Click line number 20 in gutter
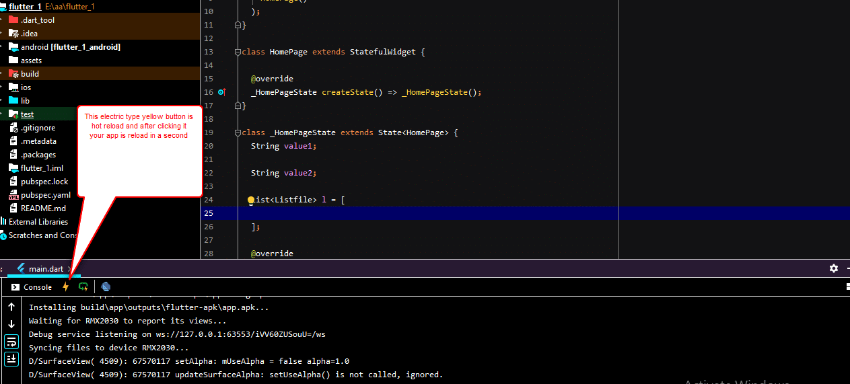This screenshot has height=384, width=850. pyautogui.click(x=208, y=146)
